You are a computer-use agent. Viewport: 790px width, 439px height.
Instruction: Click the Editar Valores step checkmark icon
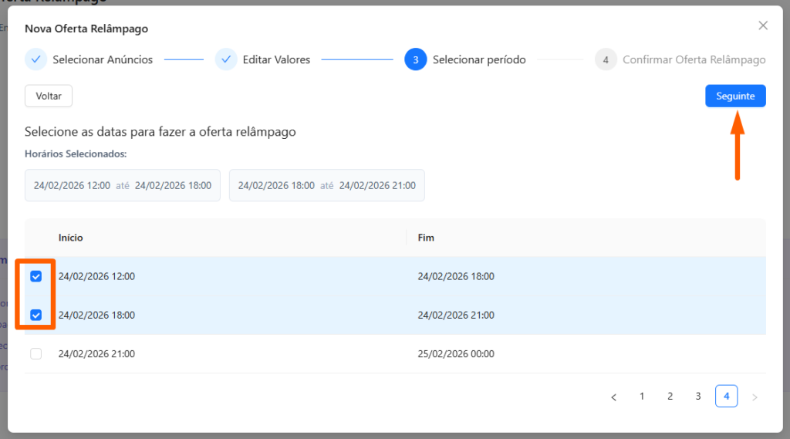coord(225,59)
